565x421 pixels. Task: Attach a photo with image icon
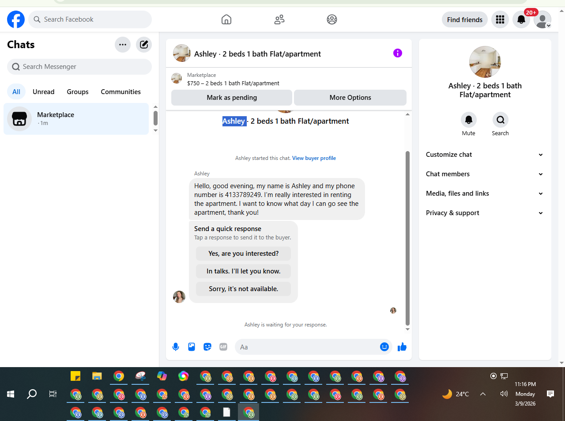point(192,347)
